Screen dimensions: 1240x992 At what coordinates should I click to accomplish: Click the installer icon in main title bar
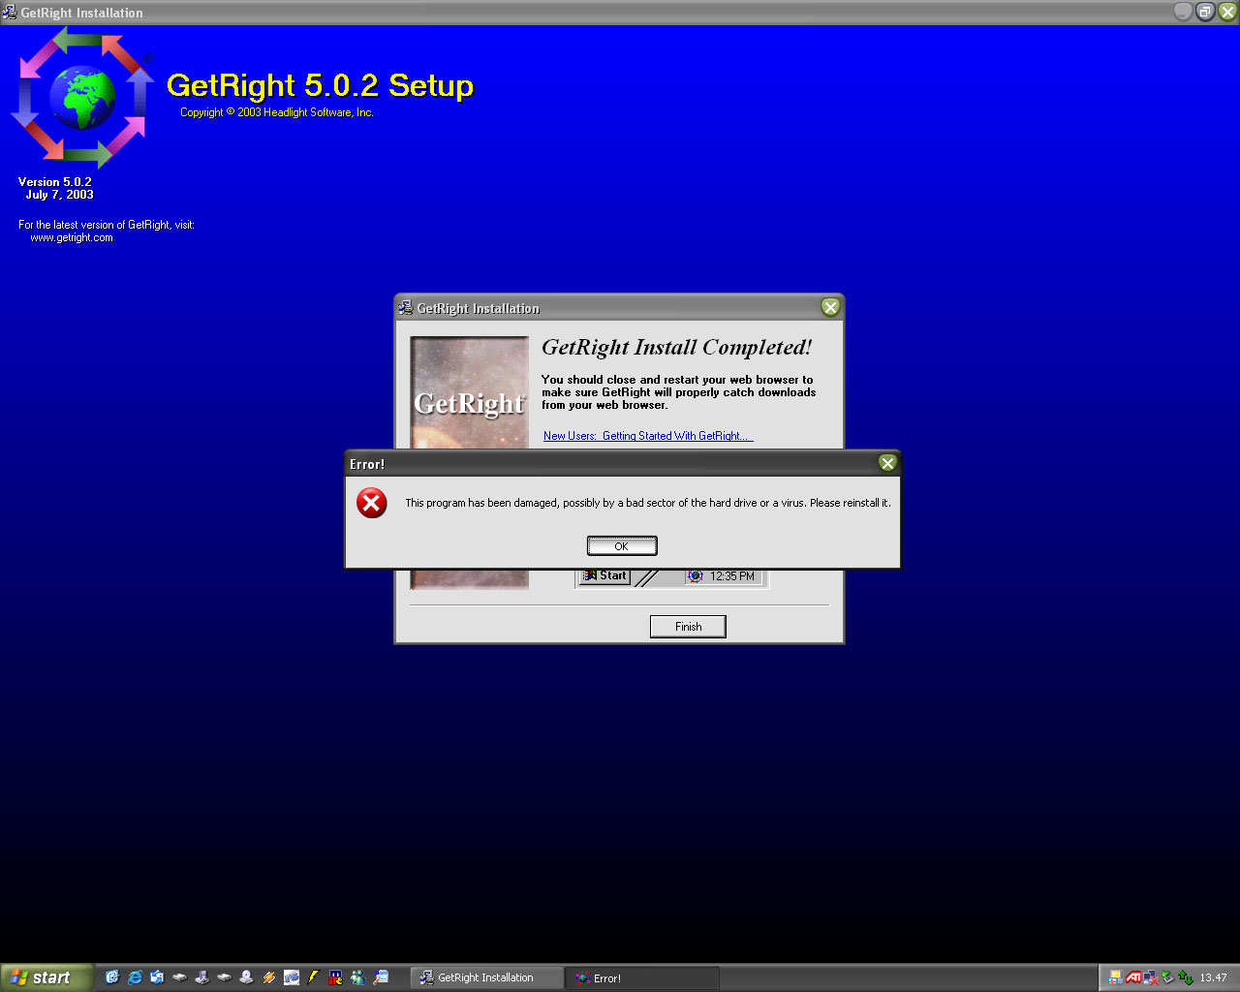(x=10, y=13)
